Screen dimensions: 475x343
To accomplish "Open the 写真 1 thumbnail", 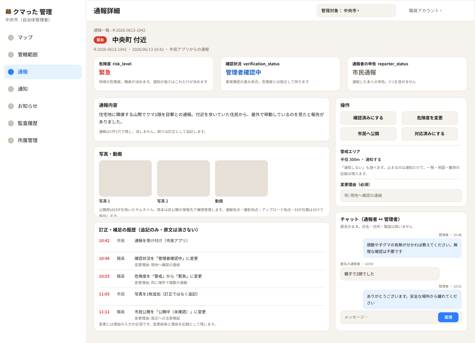I will pyautogui.click(x=125, y=178).
